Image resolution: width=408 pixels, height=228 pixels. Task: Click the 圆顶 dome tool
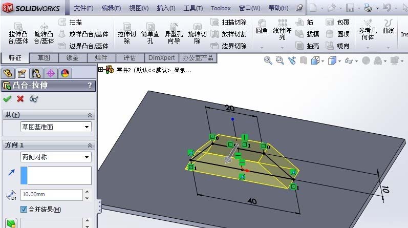337,34
